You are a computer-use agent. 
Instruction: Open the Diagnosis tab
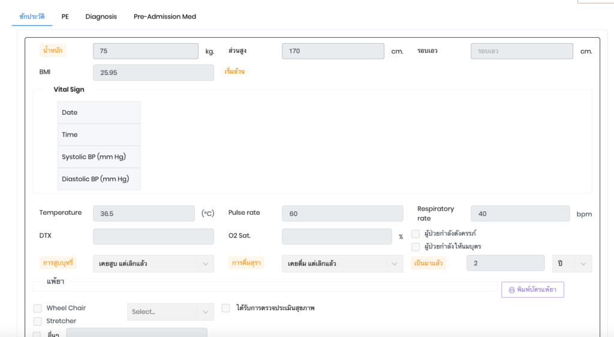click(x=101, y=17)
